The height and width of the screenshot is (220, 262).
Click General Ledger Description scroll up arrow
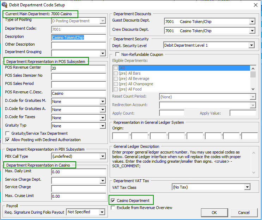254,153
